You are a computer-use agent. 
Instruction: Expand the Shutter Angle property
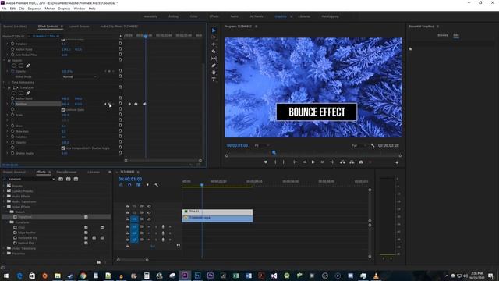coord(8,153)
